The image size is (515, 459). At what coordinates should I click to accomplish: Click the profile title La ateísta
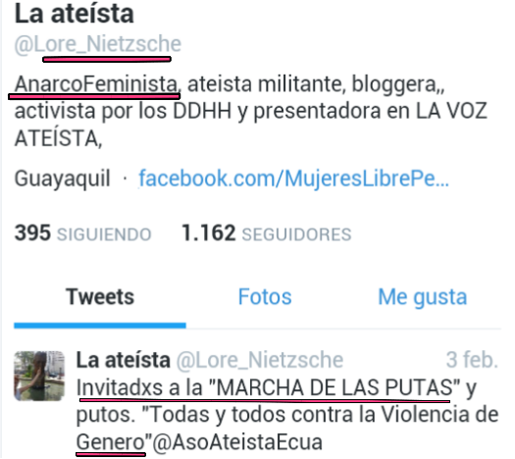click(75, 14)
